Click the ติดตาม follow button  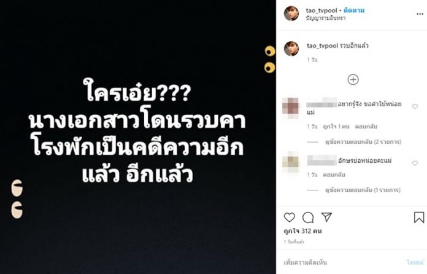[x=354, y=10]
